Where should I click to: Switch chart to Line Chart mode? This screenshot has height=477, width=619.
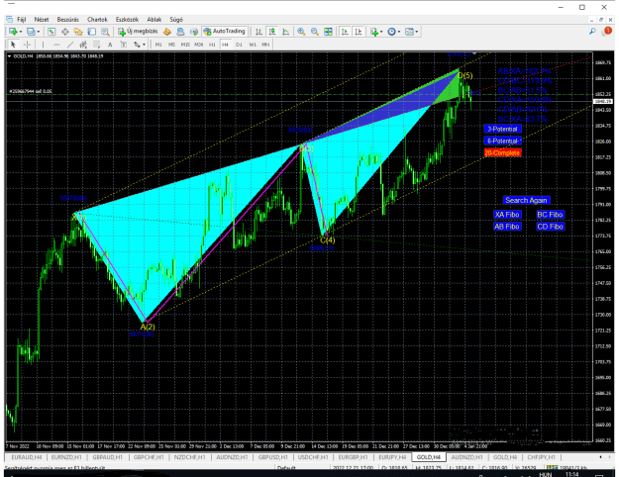[285, 32]
